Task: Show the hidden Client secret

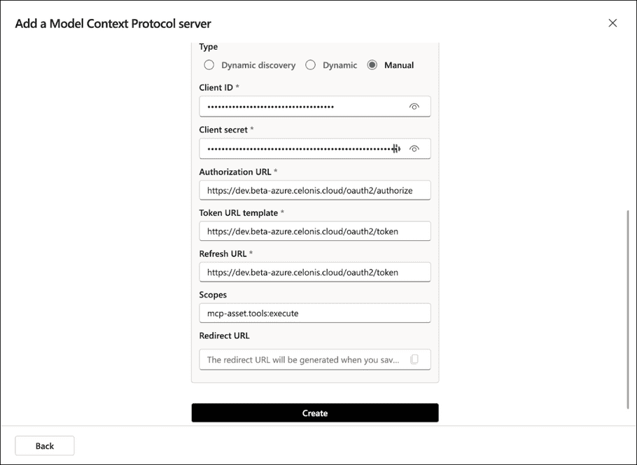Action: (x=414, y=148)
